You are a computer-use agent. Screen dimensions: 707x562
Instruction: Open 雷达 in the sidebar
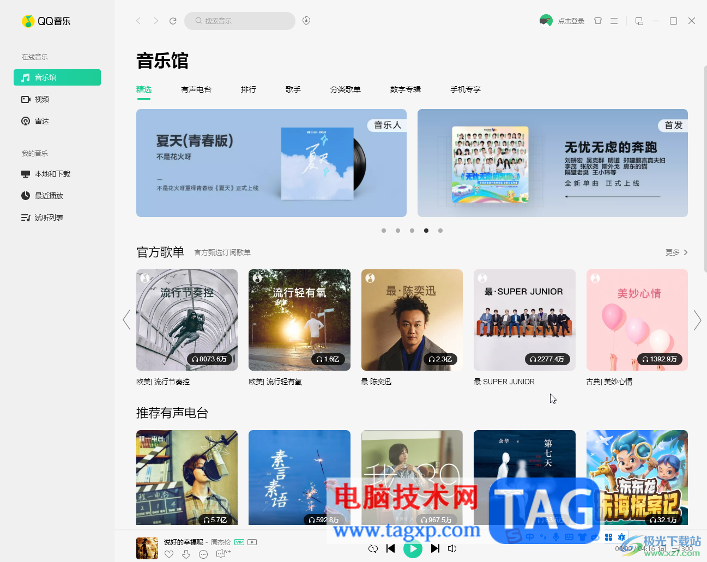pyautogui.click(x=57, y=121)
